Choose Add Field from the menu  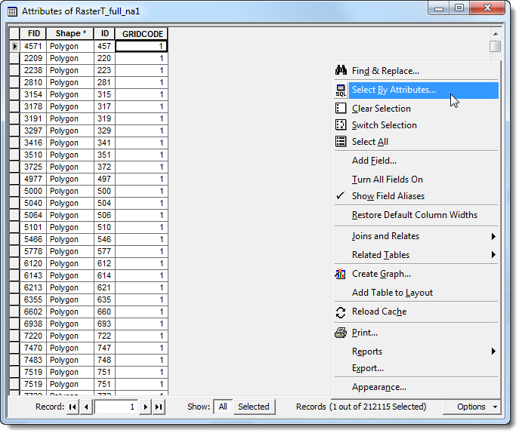[374, 161]
